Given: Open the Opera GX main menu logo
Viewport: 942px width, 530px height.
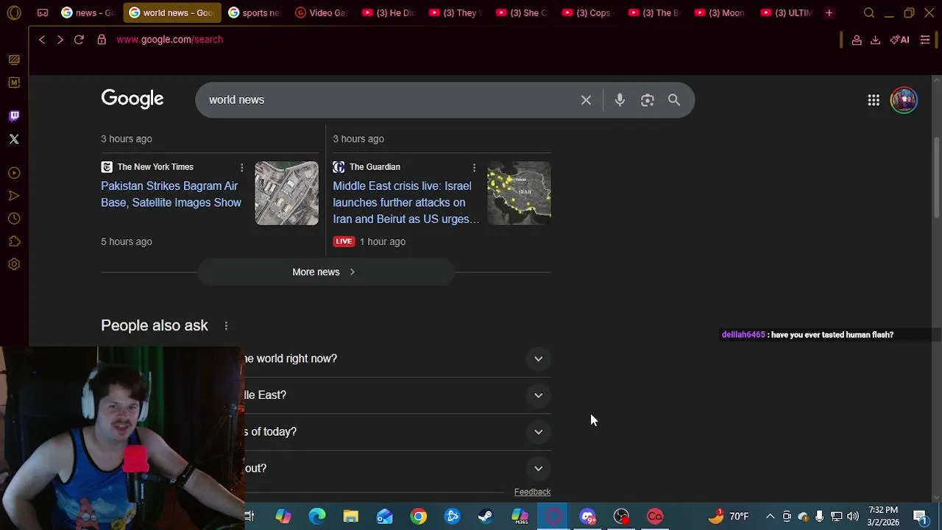Looking at the screenshot, I should tap(14, 13).
